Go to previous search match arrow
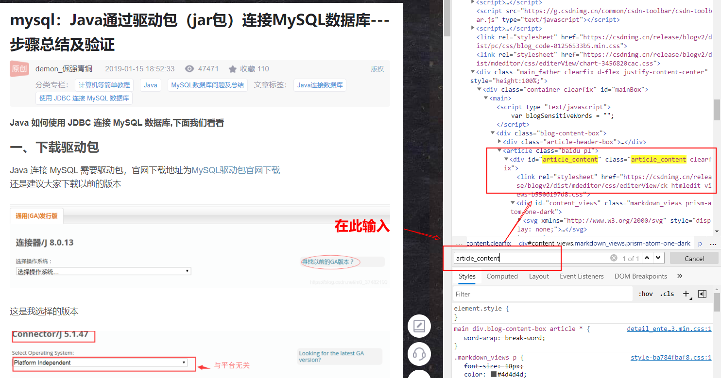 (648, 258)
